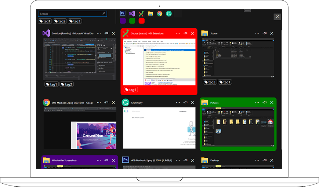This screenshot has width=319, height=187.
Task: Select the red color filter swatch
Action: tap(142, 21)
